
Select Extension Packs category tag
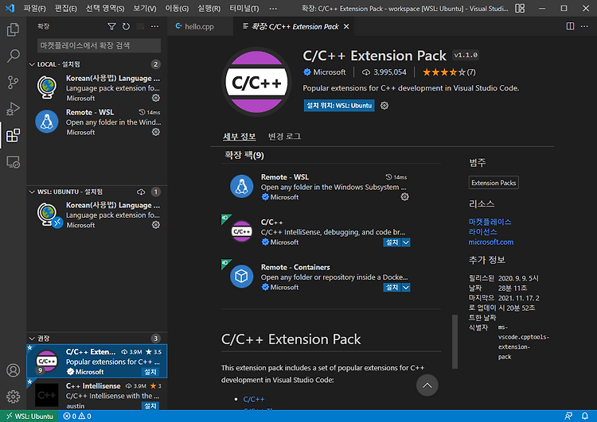point(494,183)
